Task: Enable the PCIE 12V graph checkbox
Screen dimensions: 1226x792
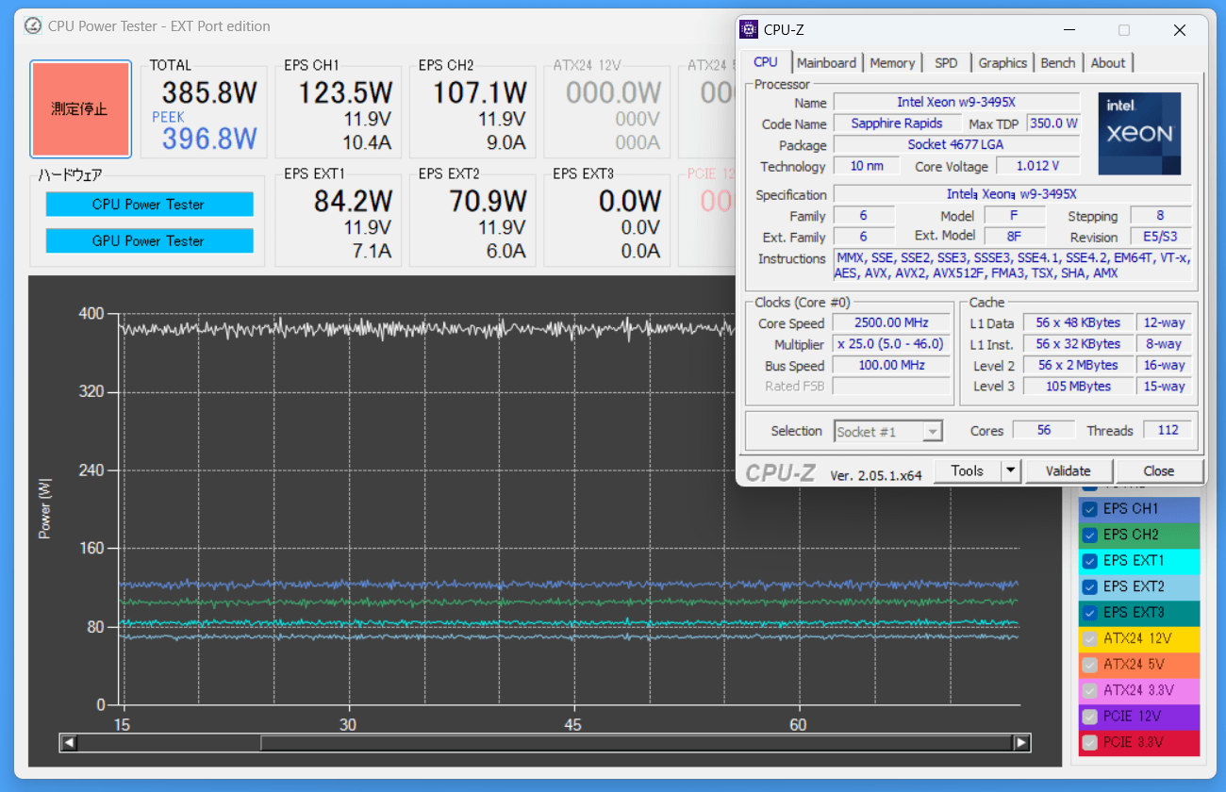Action: pos(1090,717)
